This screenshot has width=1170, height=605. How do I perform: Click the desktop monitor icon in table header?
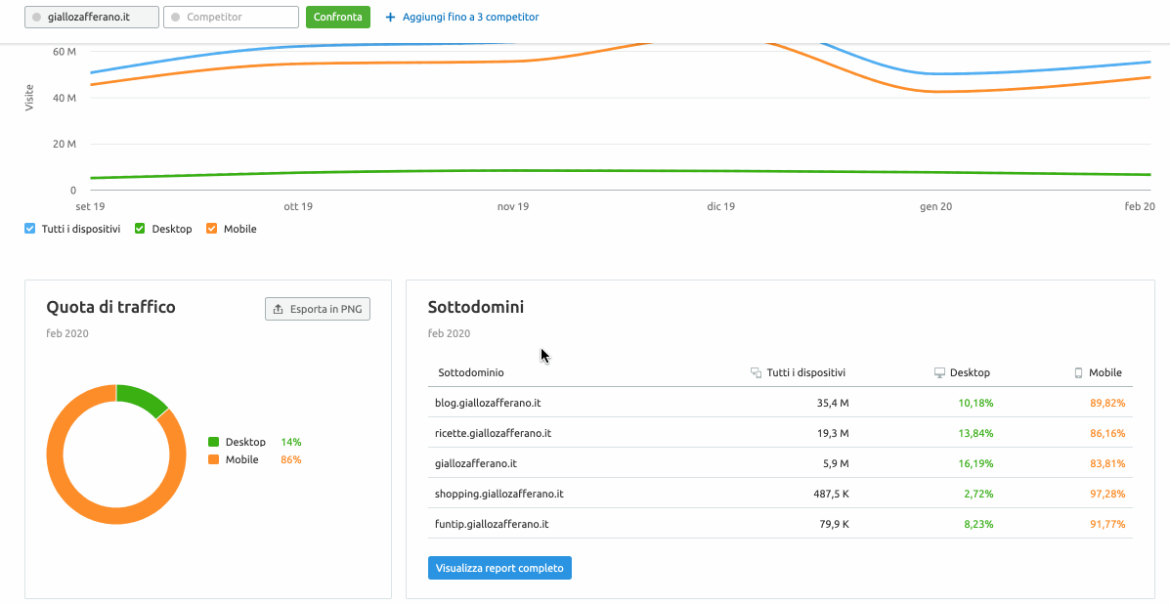[939, 372]
